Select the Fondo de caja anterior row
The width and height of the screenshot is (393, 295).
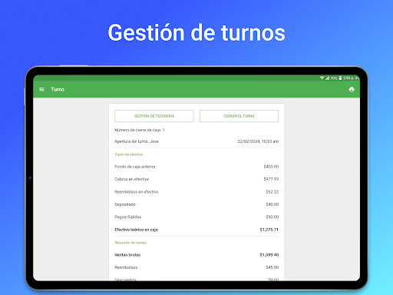[196, 167]
